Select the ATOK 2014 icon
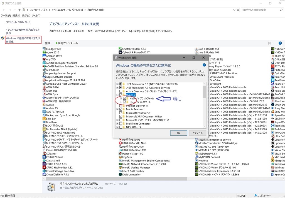This screenshot has width=285, height=198. coord(44,87)
